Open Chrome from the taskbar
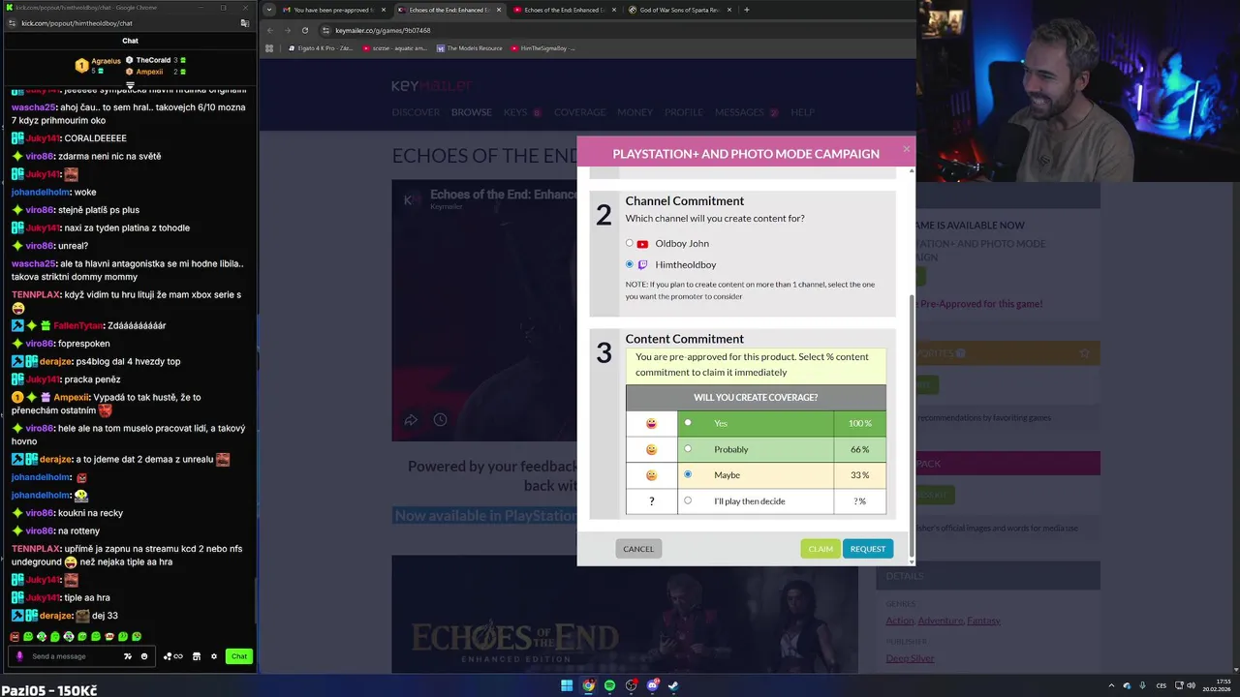The image size is (1240, 697). point(588,685)
